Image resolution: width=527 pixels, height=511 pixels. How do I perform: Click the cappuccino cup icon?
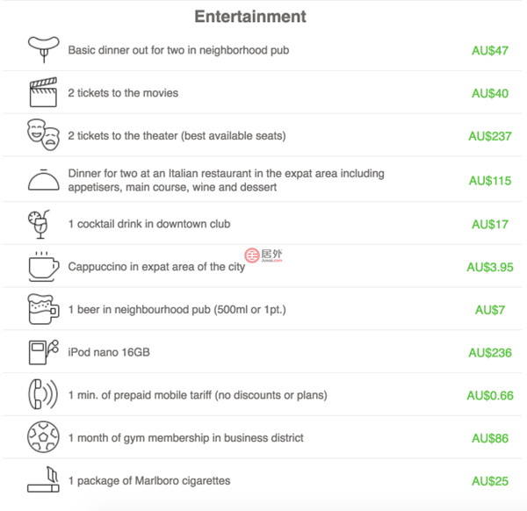42,266
